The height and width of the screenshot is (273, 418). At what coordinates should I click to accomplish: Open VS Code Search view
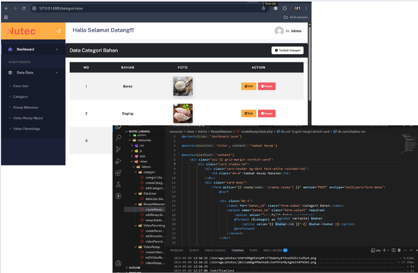[x=119, y=138]
